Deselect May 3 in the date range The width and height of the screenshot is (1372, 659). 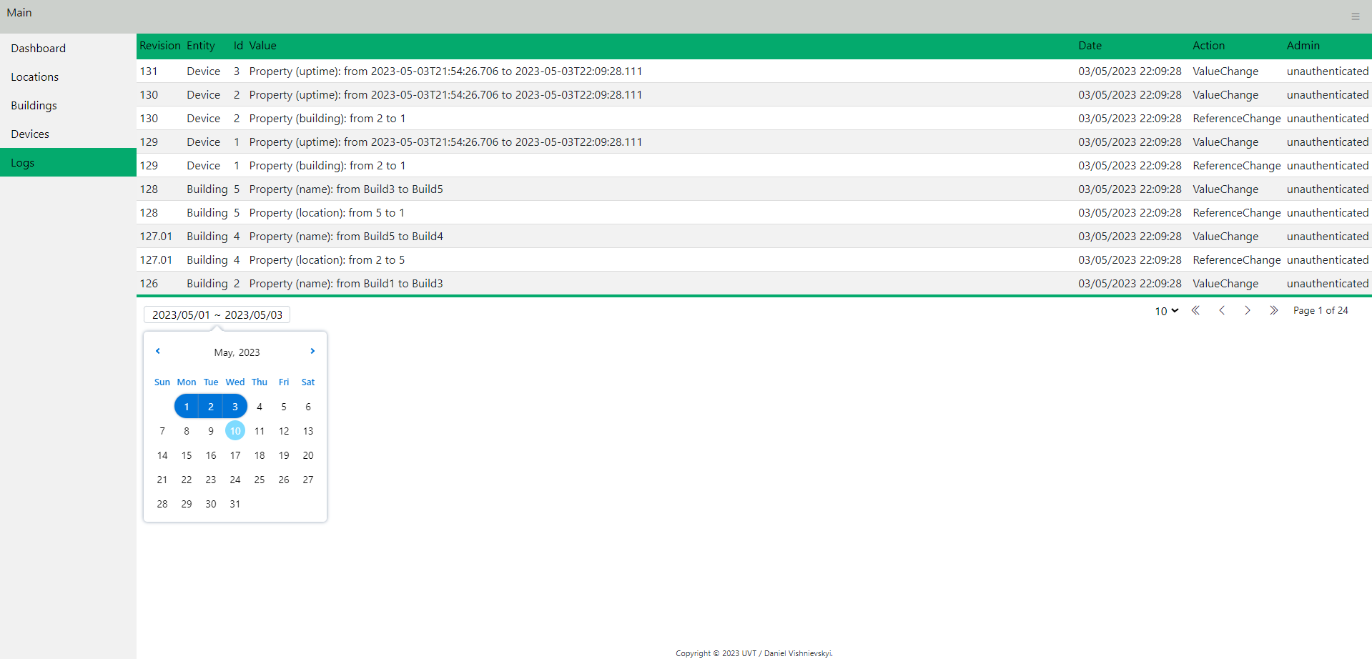pos(235,406)
